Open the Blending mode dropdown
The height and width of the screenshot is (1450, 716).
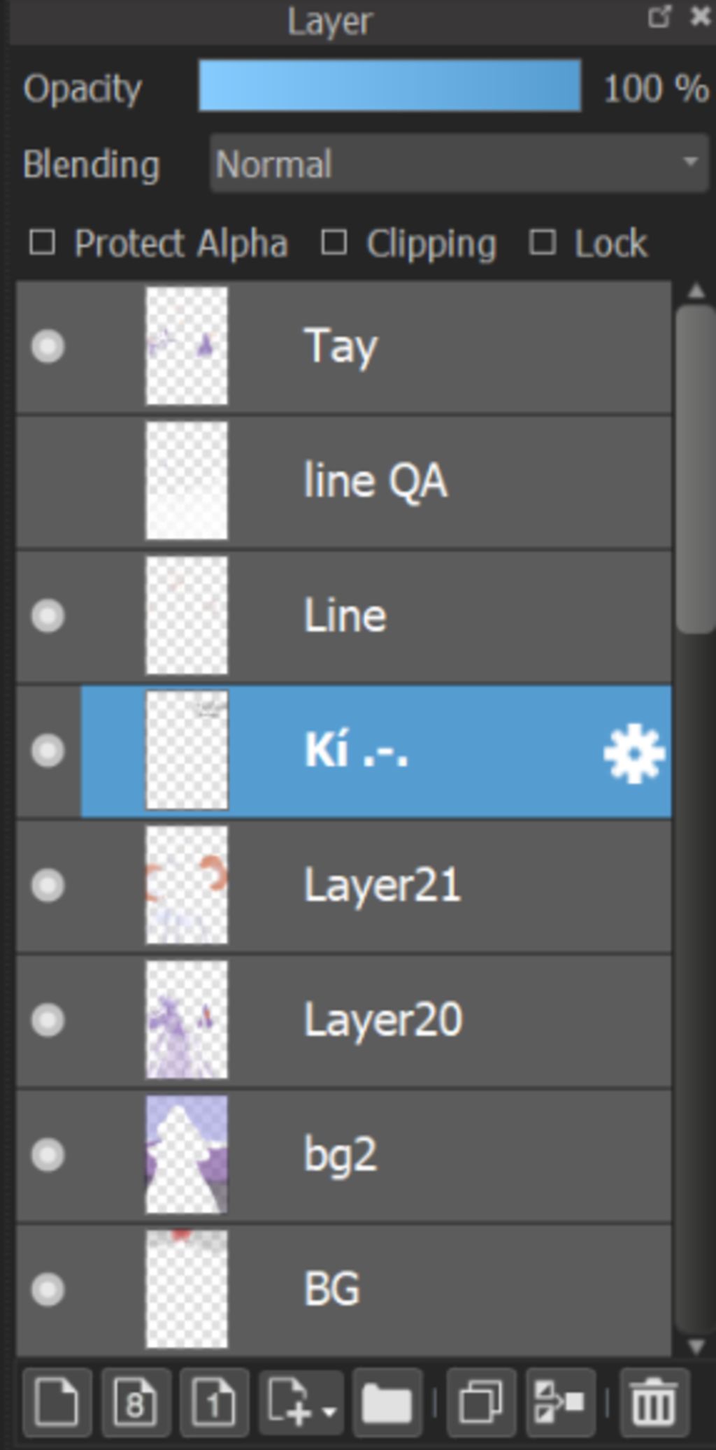(x=459, y=164)
